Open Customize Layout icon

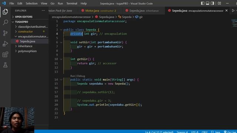220,3
